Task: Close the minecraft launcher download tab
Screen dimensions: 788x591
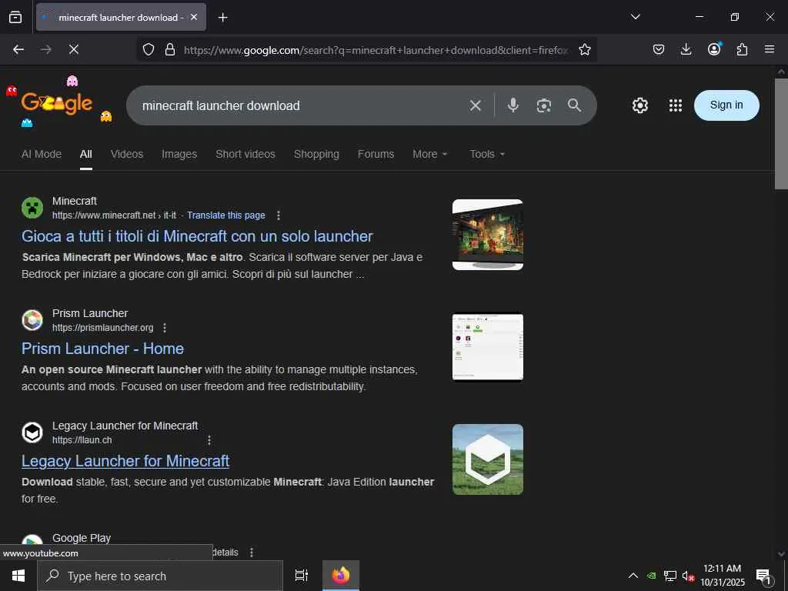Action: [194, 17]
